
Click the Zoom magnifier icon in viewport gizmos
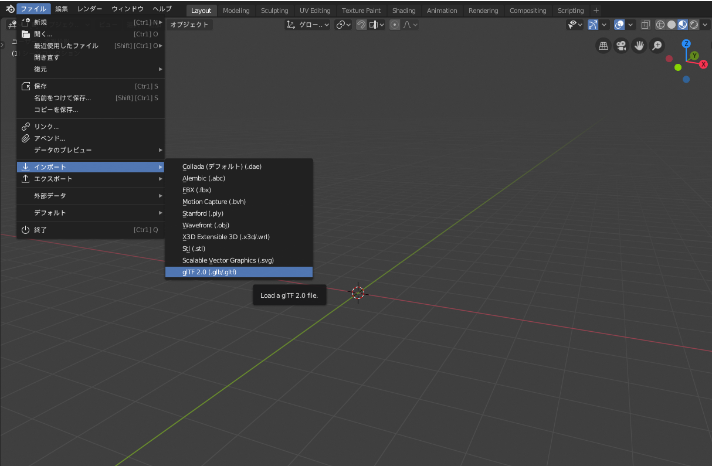tap(657, 45)
